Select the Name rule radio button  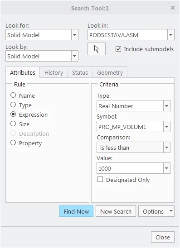[13, 95]
